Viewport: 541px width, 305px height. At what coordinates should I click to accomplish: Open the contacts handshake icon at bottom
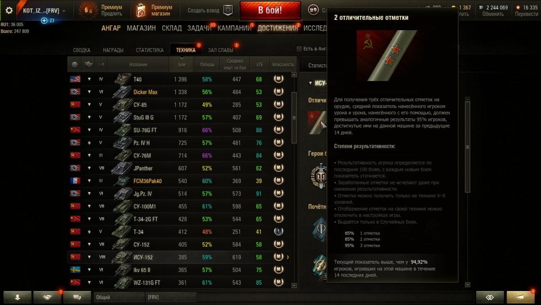tap(47, 297)
